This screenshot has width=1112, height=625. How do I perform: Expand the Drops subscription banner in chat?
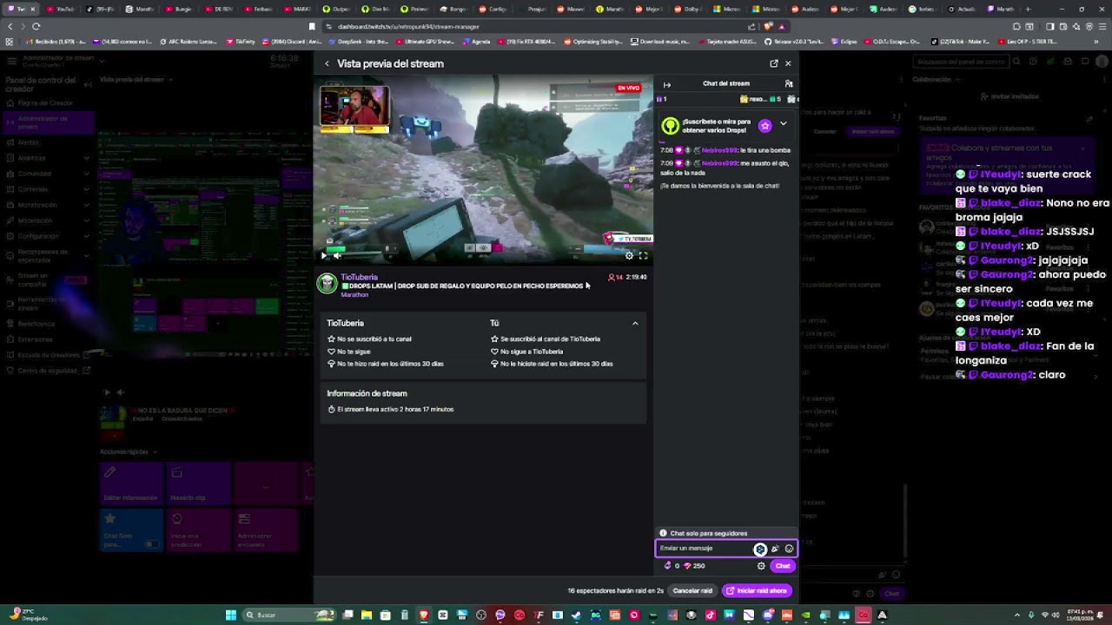(783, 124)
